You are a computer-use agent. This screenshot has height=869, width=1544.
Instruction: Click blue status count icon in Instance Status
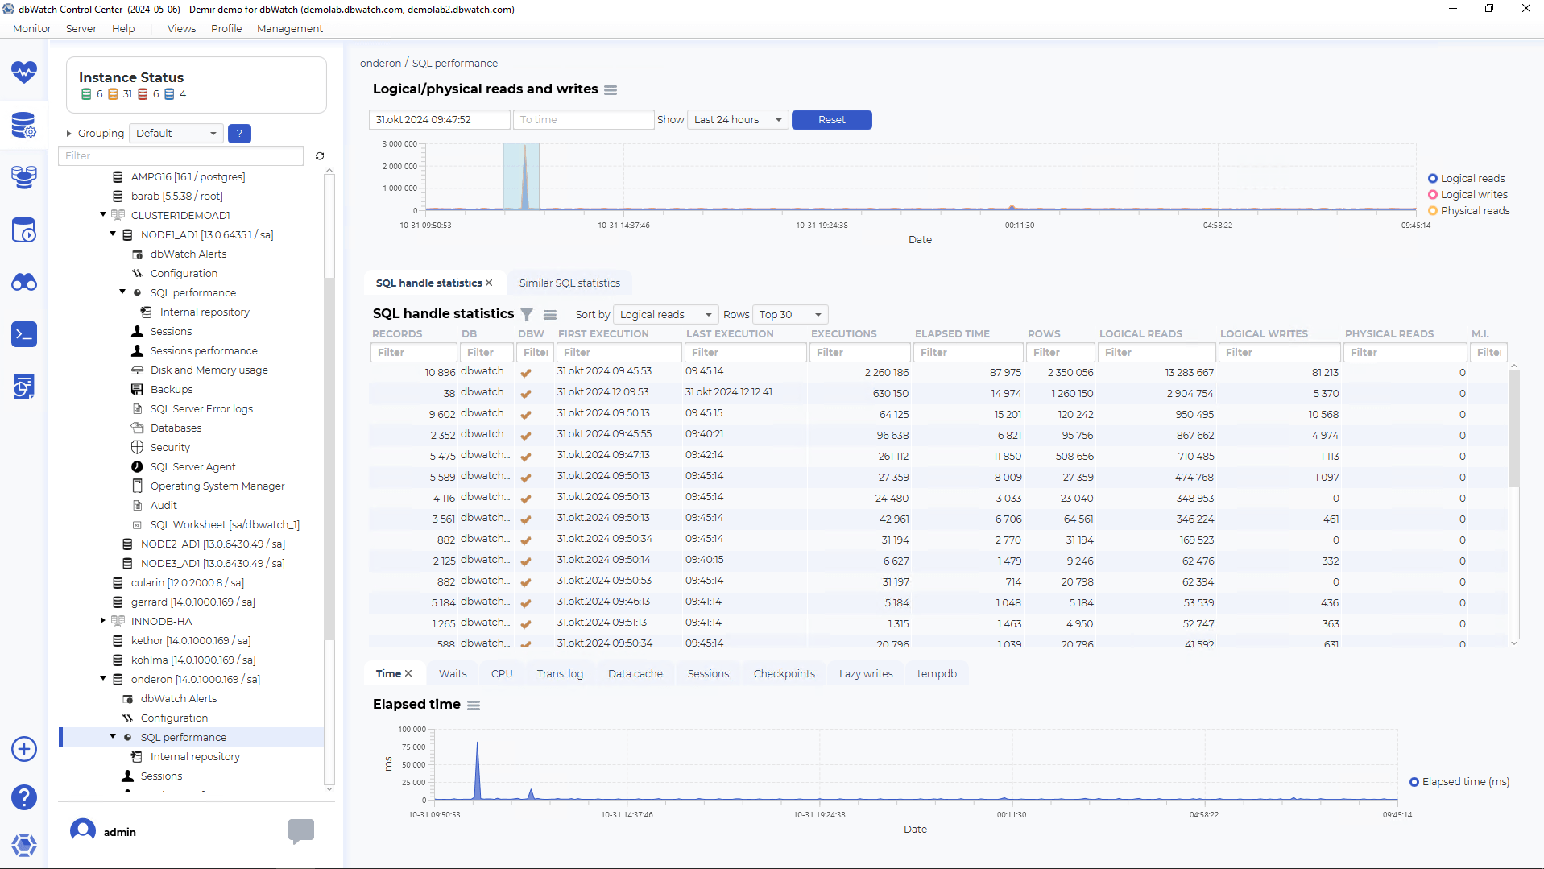pyautogui.click(x=169, y=94)
